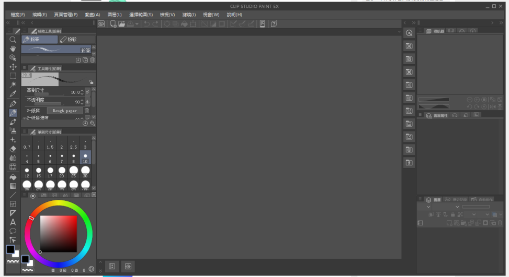
Task: Open the 圖層(L) menu
Action: pos(114,15)
